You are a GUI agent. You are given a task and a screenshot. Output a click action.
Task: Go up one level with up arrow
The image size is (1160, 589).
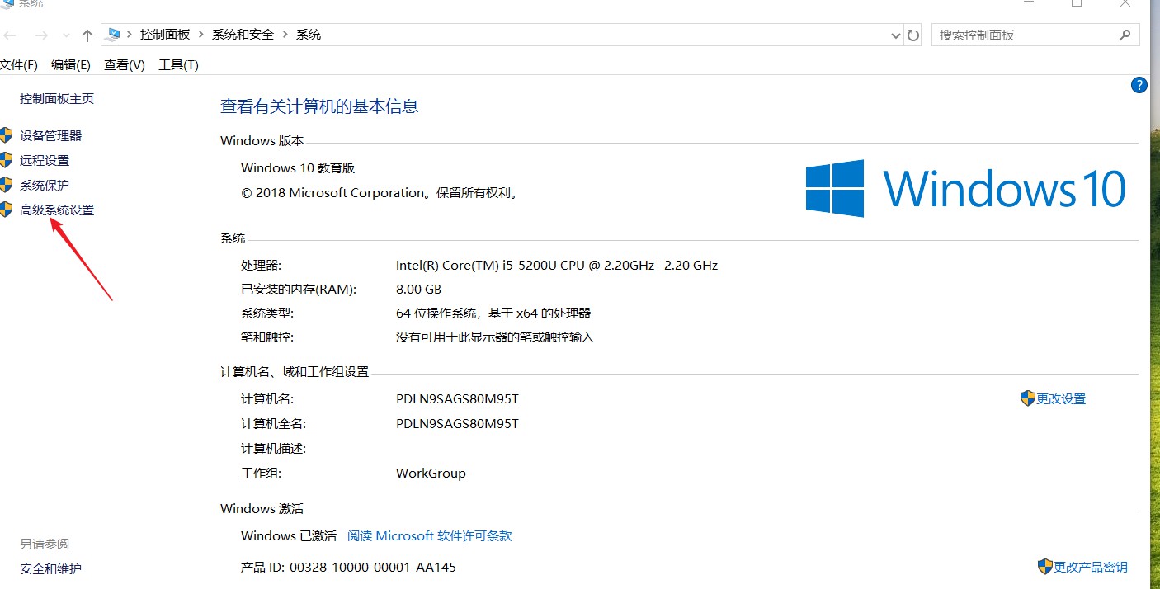[87, 35]
